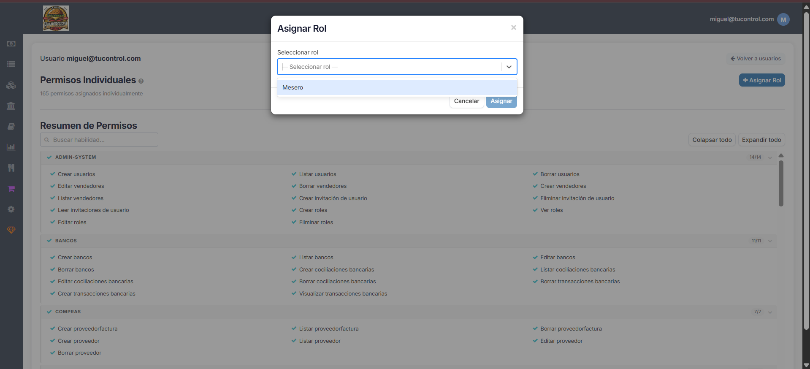The width and height of the screenshot is (810, 369).
Task: Click the Asignar button in dialog
Action: click(501, 101)
